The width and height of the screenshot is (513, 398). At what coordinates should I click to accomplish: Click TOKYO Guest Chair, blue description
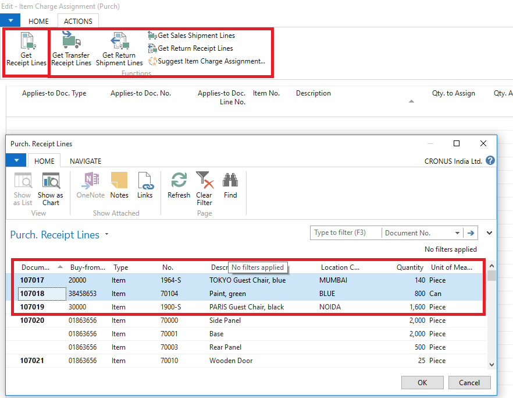pyautogui.click(x=247, y=280)
